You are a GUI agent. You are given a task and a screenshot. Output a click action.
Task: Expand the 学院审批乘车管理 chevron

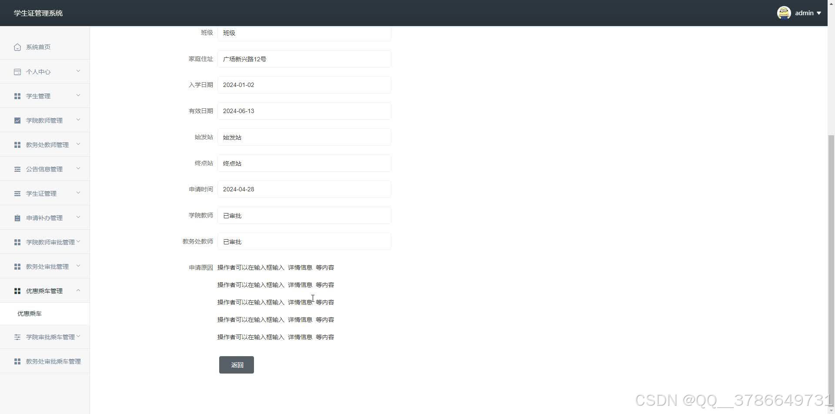pyautogui.click(x=78, y=336)
